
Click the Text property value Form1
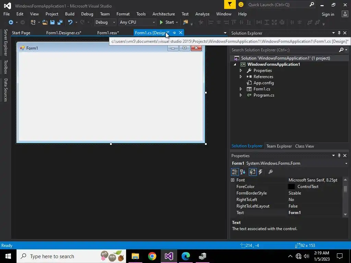tap(294, 212)
